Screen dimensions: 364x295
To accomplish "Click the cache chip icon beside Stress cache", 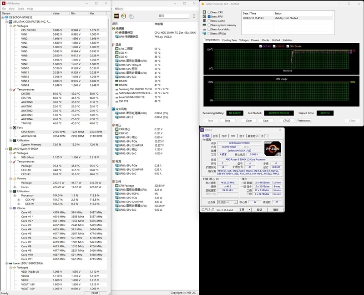I will 204,20.
